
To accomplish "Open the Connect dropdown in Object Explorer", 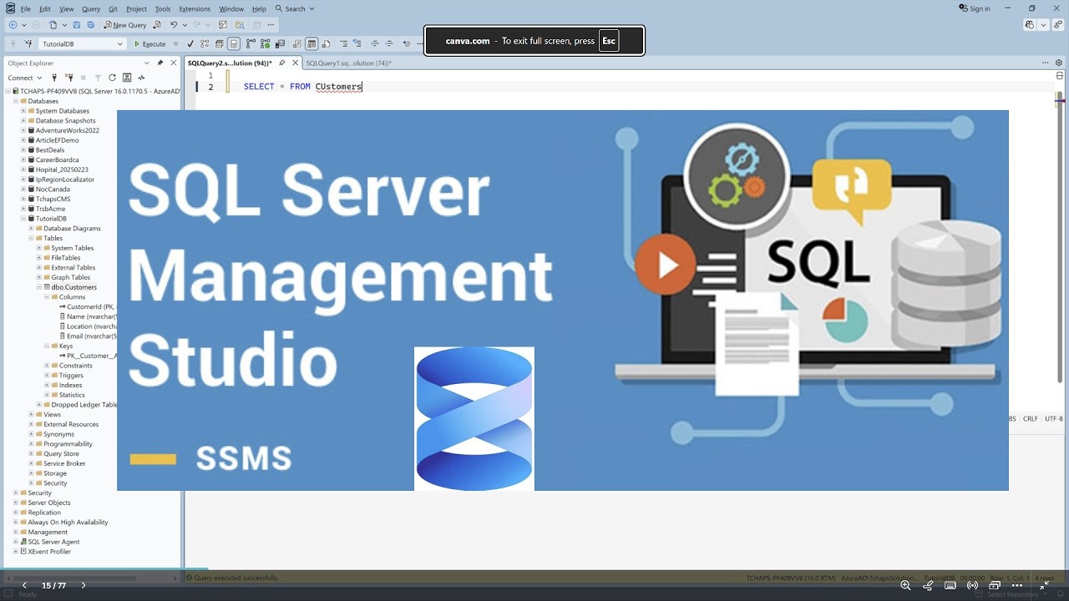I will click(23, 78).
